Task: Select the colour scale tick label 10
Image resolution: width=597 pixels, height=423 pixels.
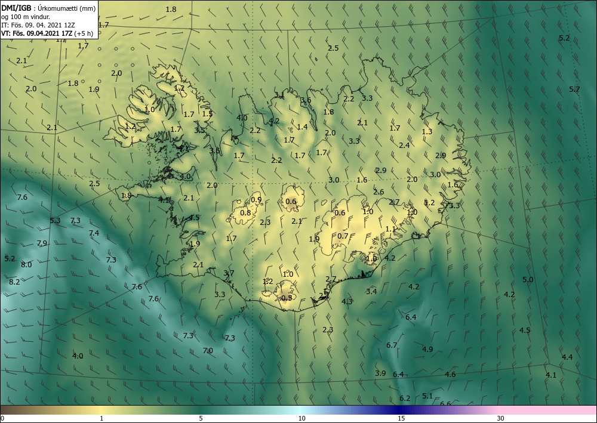Action: [x=301, y=419]
